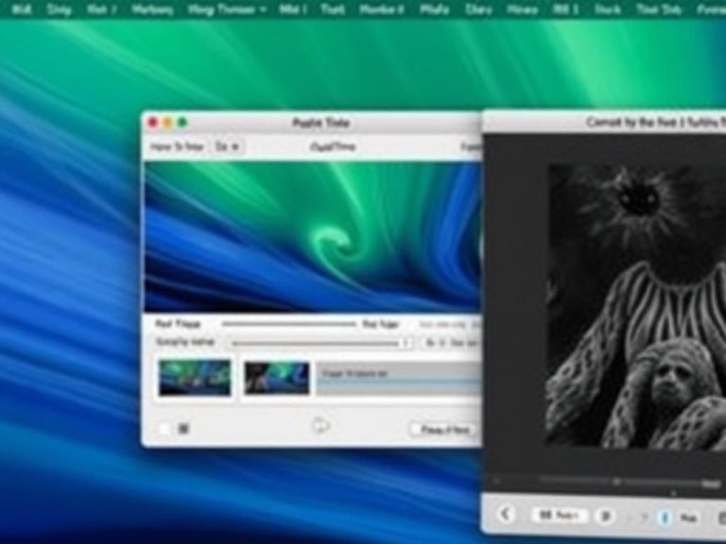Click the blue highlighted icon in the right window toolbar
726x544 pixels.
tap(665, 517)
